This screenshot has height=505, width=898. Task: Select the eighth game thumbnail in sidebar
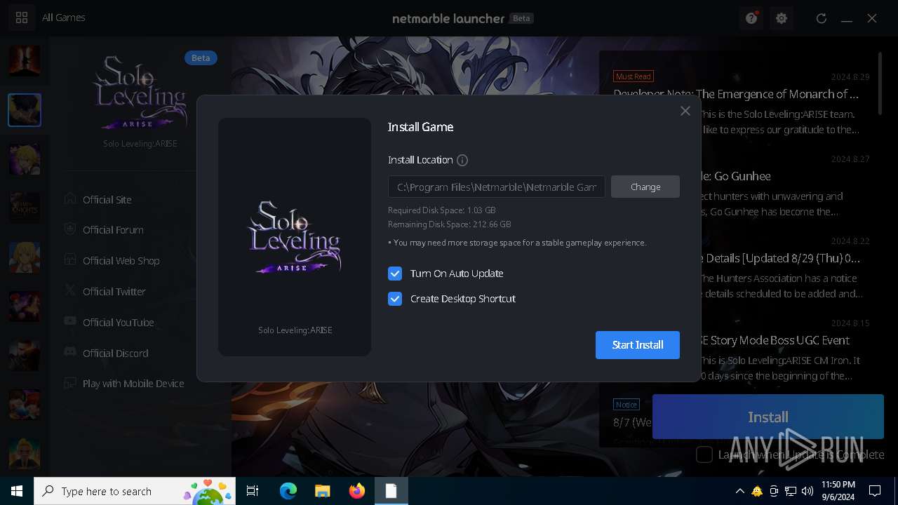pyautogui.click(x=25, y=405)
